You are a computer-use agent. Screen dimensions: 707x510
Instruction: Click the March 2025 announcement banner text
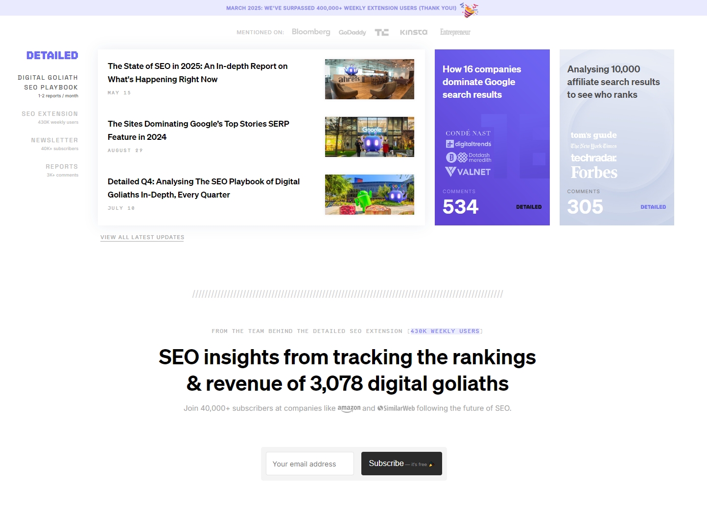click(341, 8)
